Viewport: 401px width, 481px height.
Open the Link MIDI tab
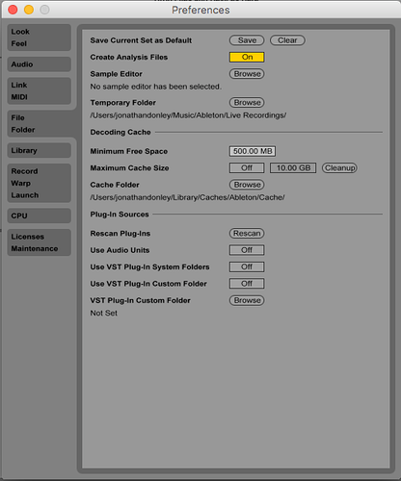39,90
